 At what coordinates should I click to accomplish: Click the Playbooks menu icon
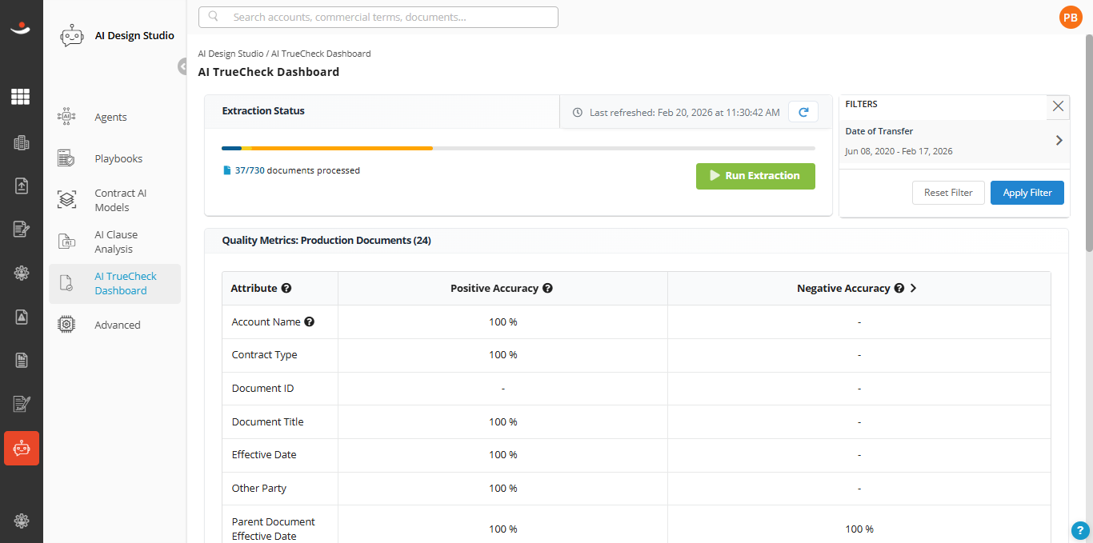(x=66, y=158)
